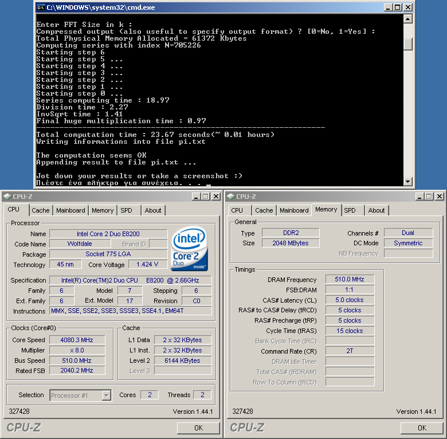Screen dimensions: 447x439
Task: Click the Package value 'Socket 775 LGA'
Action: pyautogui.click(x=108, y=254)
